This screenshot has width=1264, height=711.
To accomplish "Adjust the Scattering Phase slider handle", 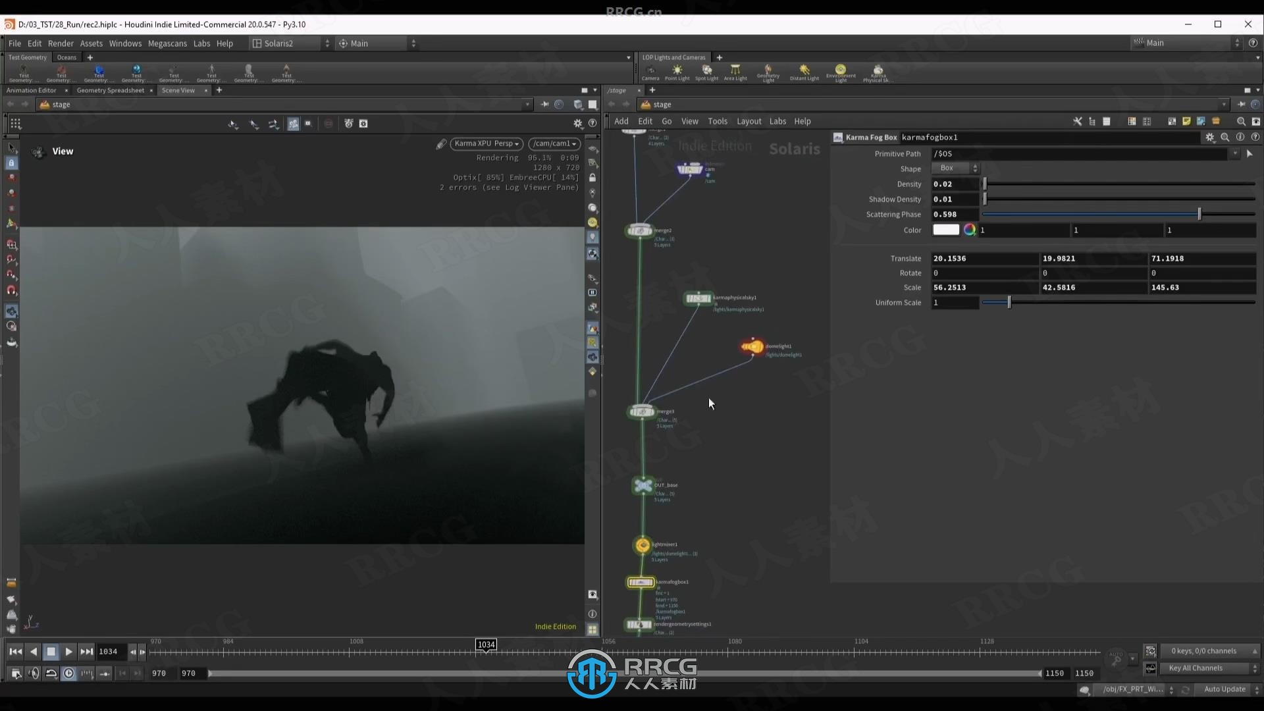I will pyautogui.click(x=1199, y=214).
